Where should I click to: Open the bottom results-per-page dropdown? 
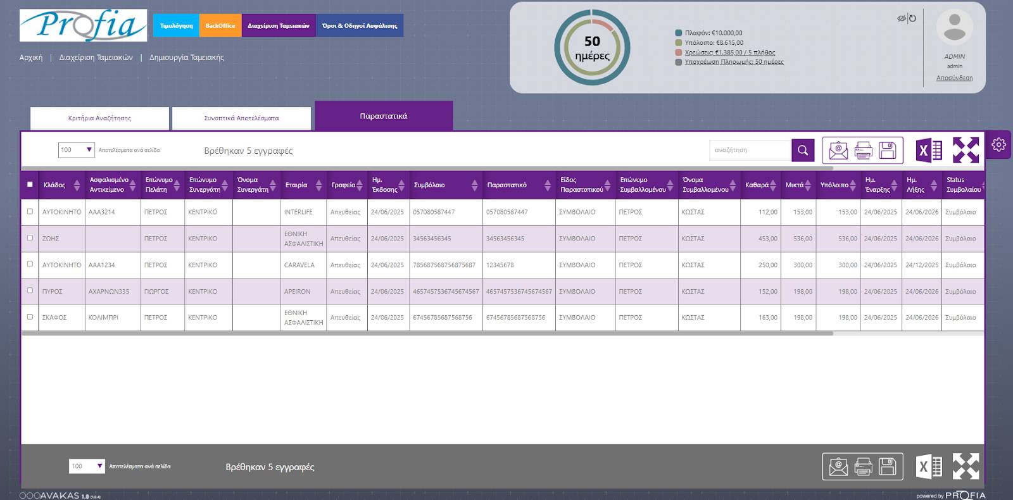click(x=87, y=466)
